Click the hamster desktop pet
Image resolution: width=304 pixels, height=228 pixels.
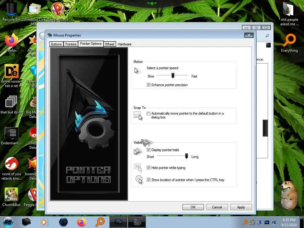tap(289, 195)
